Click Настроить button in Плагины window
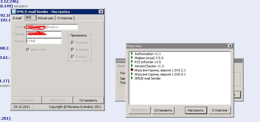Image resolution: width=260 pixels, height=122 pixels. click(x=196, y=110)
